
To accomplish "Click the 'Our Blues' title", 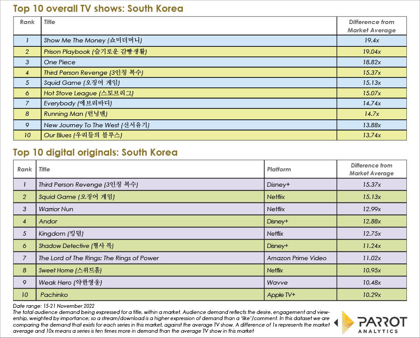I will coord(83,135).
